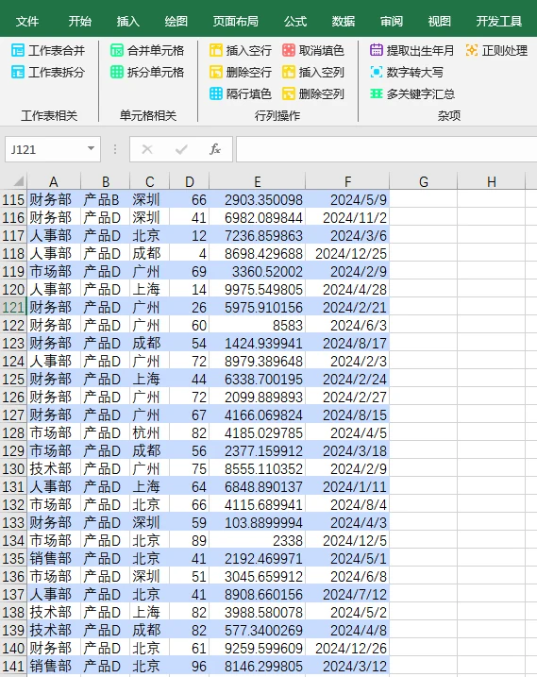Click the 工作表拆分 icon
Image resolution: width=537 pixels, height=677 pixels.
pos(18,72)
